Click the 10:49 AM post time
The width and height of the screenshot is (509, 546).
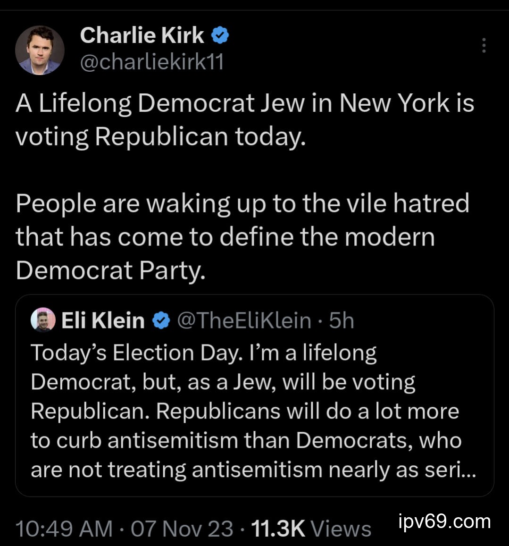pyautogui.click(x=64, y=529)
